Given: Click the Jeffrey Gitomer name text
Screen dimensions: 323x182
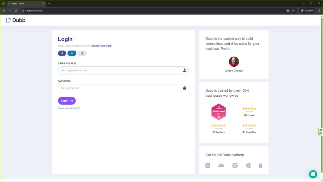Looking at the screenshot, I should pos(234,70).
